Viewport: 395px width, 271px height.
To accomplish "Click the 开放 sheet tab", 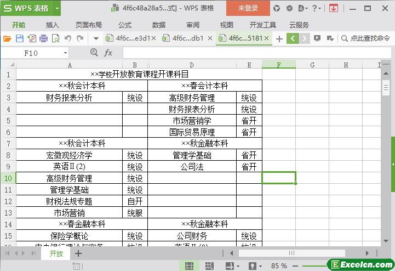I will point(56,253).
